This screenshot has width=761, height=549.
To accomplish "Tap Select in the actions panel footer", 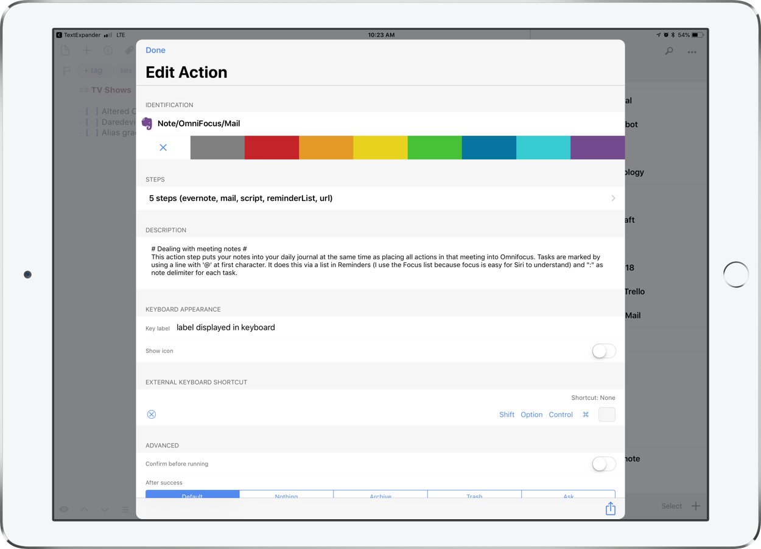I will tap(672, 506).
